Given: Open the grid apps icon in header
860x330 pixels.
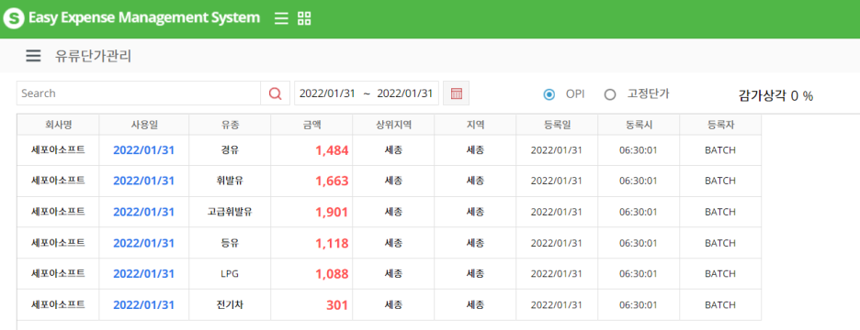Looking at the screenshot, I should (x=304, y=18).
